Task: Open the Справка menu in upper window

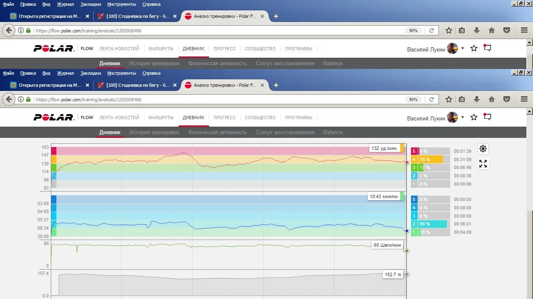Action: pos(151,4)
